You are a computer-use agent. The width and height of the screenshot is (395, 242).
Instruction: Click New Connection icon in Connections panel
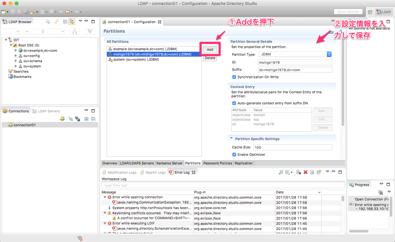62,119
